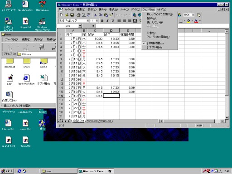This screenshot has width=232, height=174.
Task: Select the Cut scissors icon
Action: 95,15
